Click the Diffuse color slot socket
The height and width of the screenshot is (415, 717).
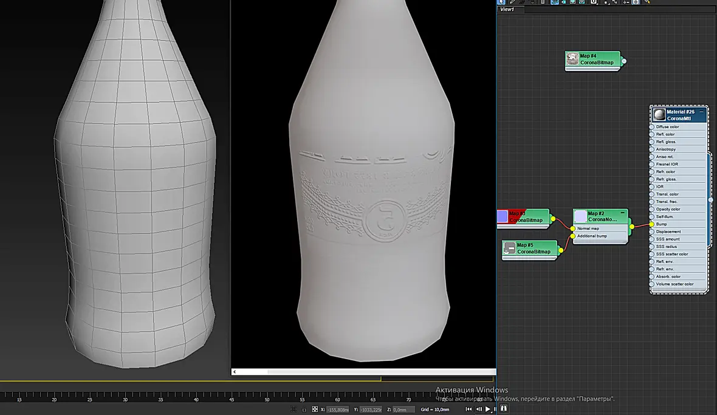pos(652,126)
